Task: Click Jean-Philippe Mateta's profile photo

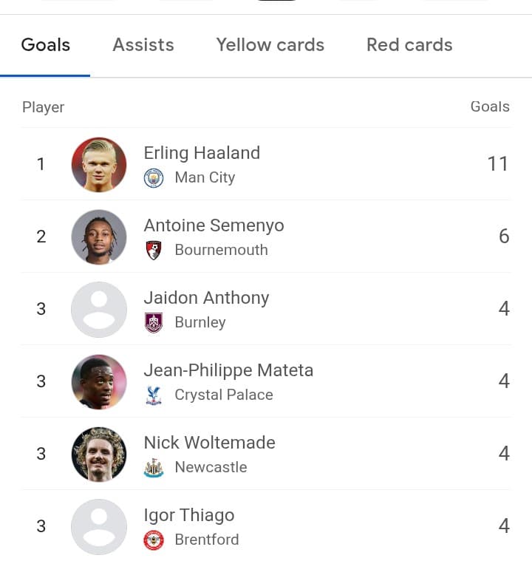Action: [99, 381]
